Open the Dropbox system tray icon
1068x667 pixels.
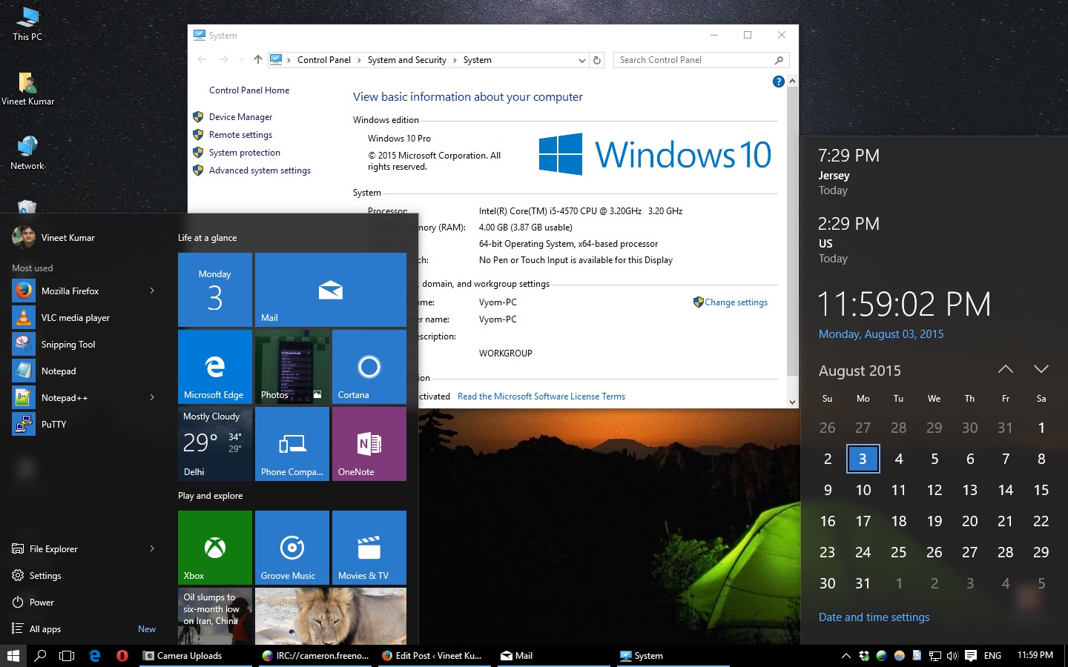pos(864,656)
